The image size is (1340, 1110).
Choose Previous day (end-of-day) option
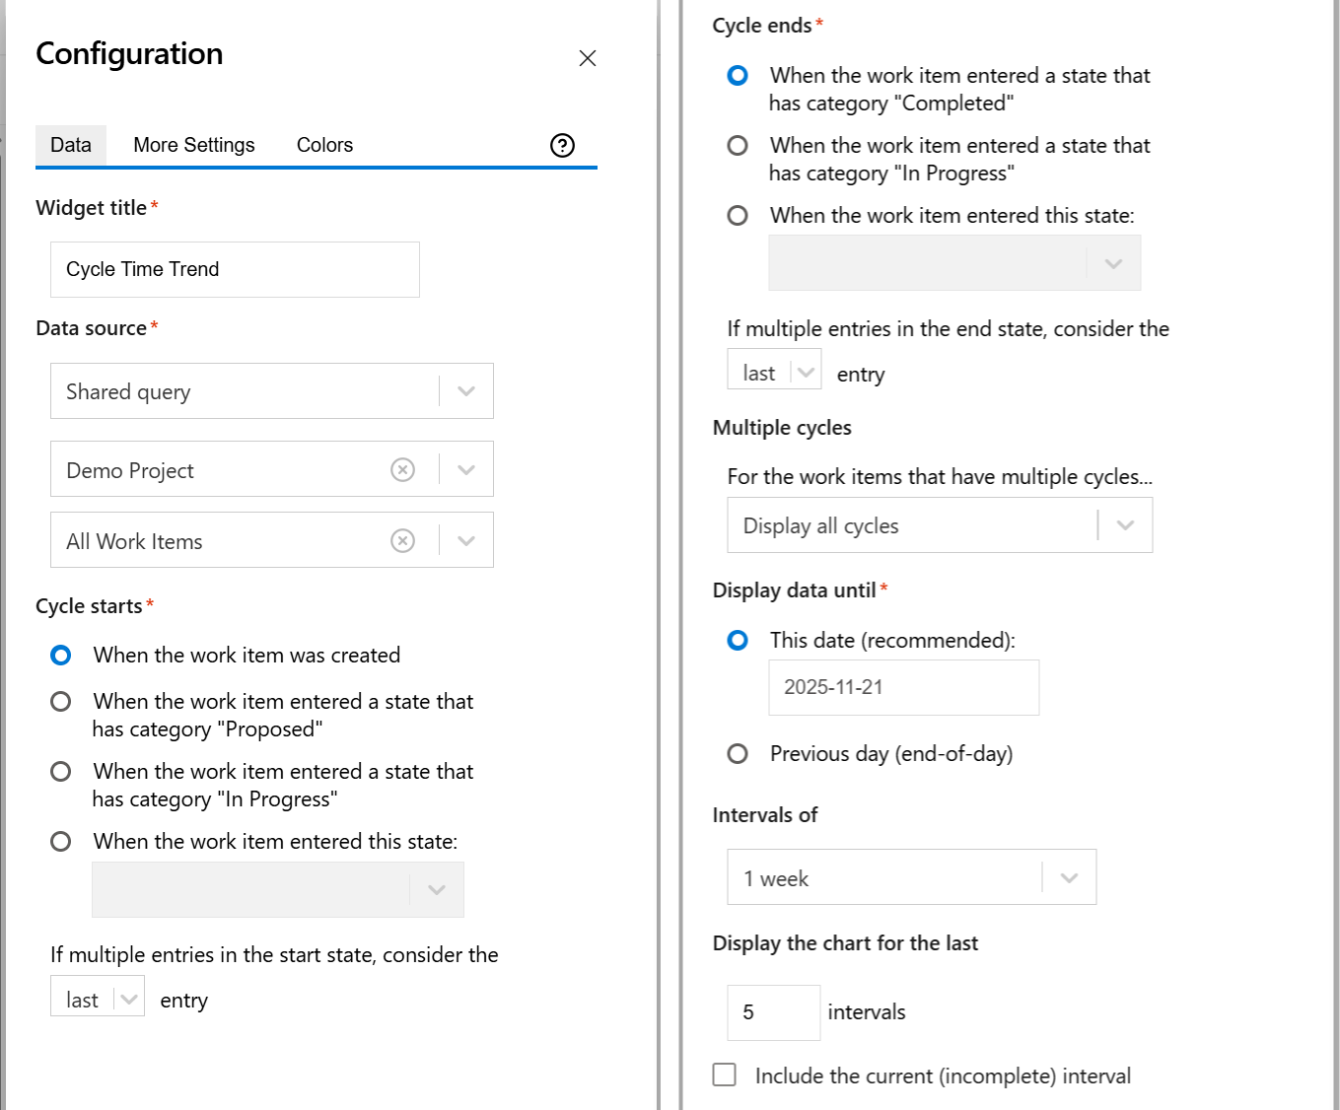pyautogui.click(x=738, y=754)
